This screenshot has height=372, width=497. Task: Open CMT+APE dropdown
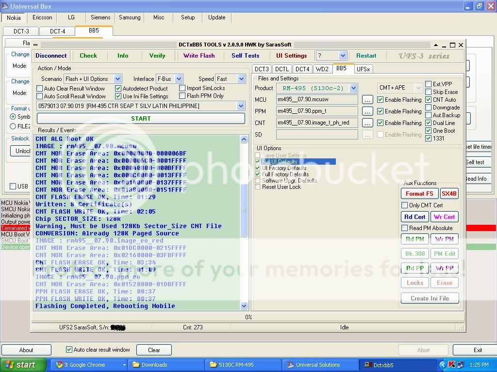pos(418,88)
